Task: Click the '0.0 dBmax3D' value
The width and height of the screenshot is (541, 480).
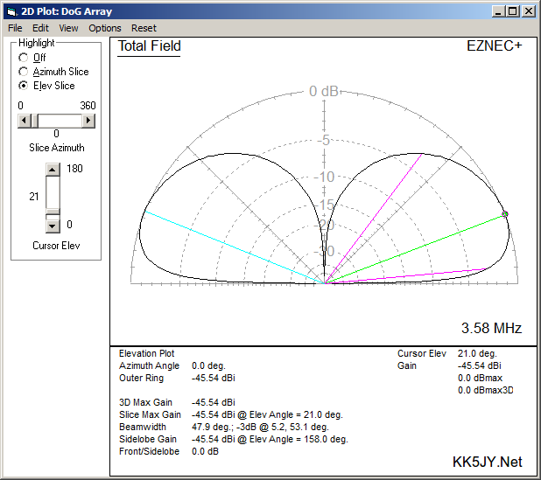Action: point(486,390)
